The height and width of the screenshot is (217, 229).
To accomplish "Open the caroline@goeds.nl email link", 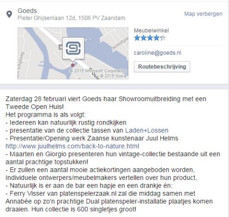I will click(157, 53).
